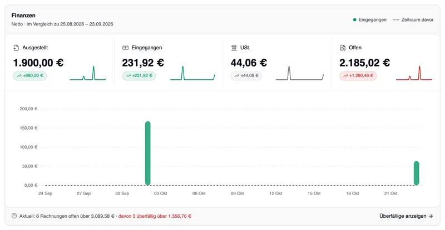Click the 150,00 € y-axis label
This screenshot has height=230, width=445.
tap(28, 128)
